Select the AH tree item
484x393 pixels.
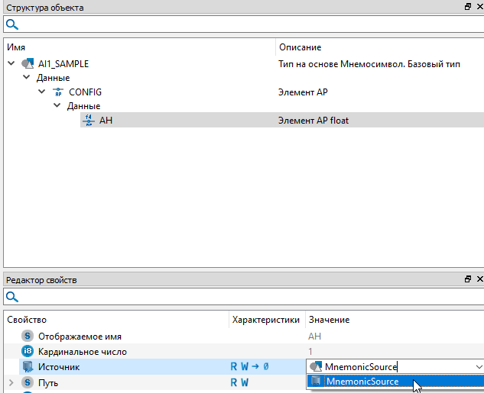tap(106, 120)
